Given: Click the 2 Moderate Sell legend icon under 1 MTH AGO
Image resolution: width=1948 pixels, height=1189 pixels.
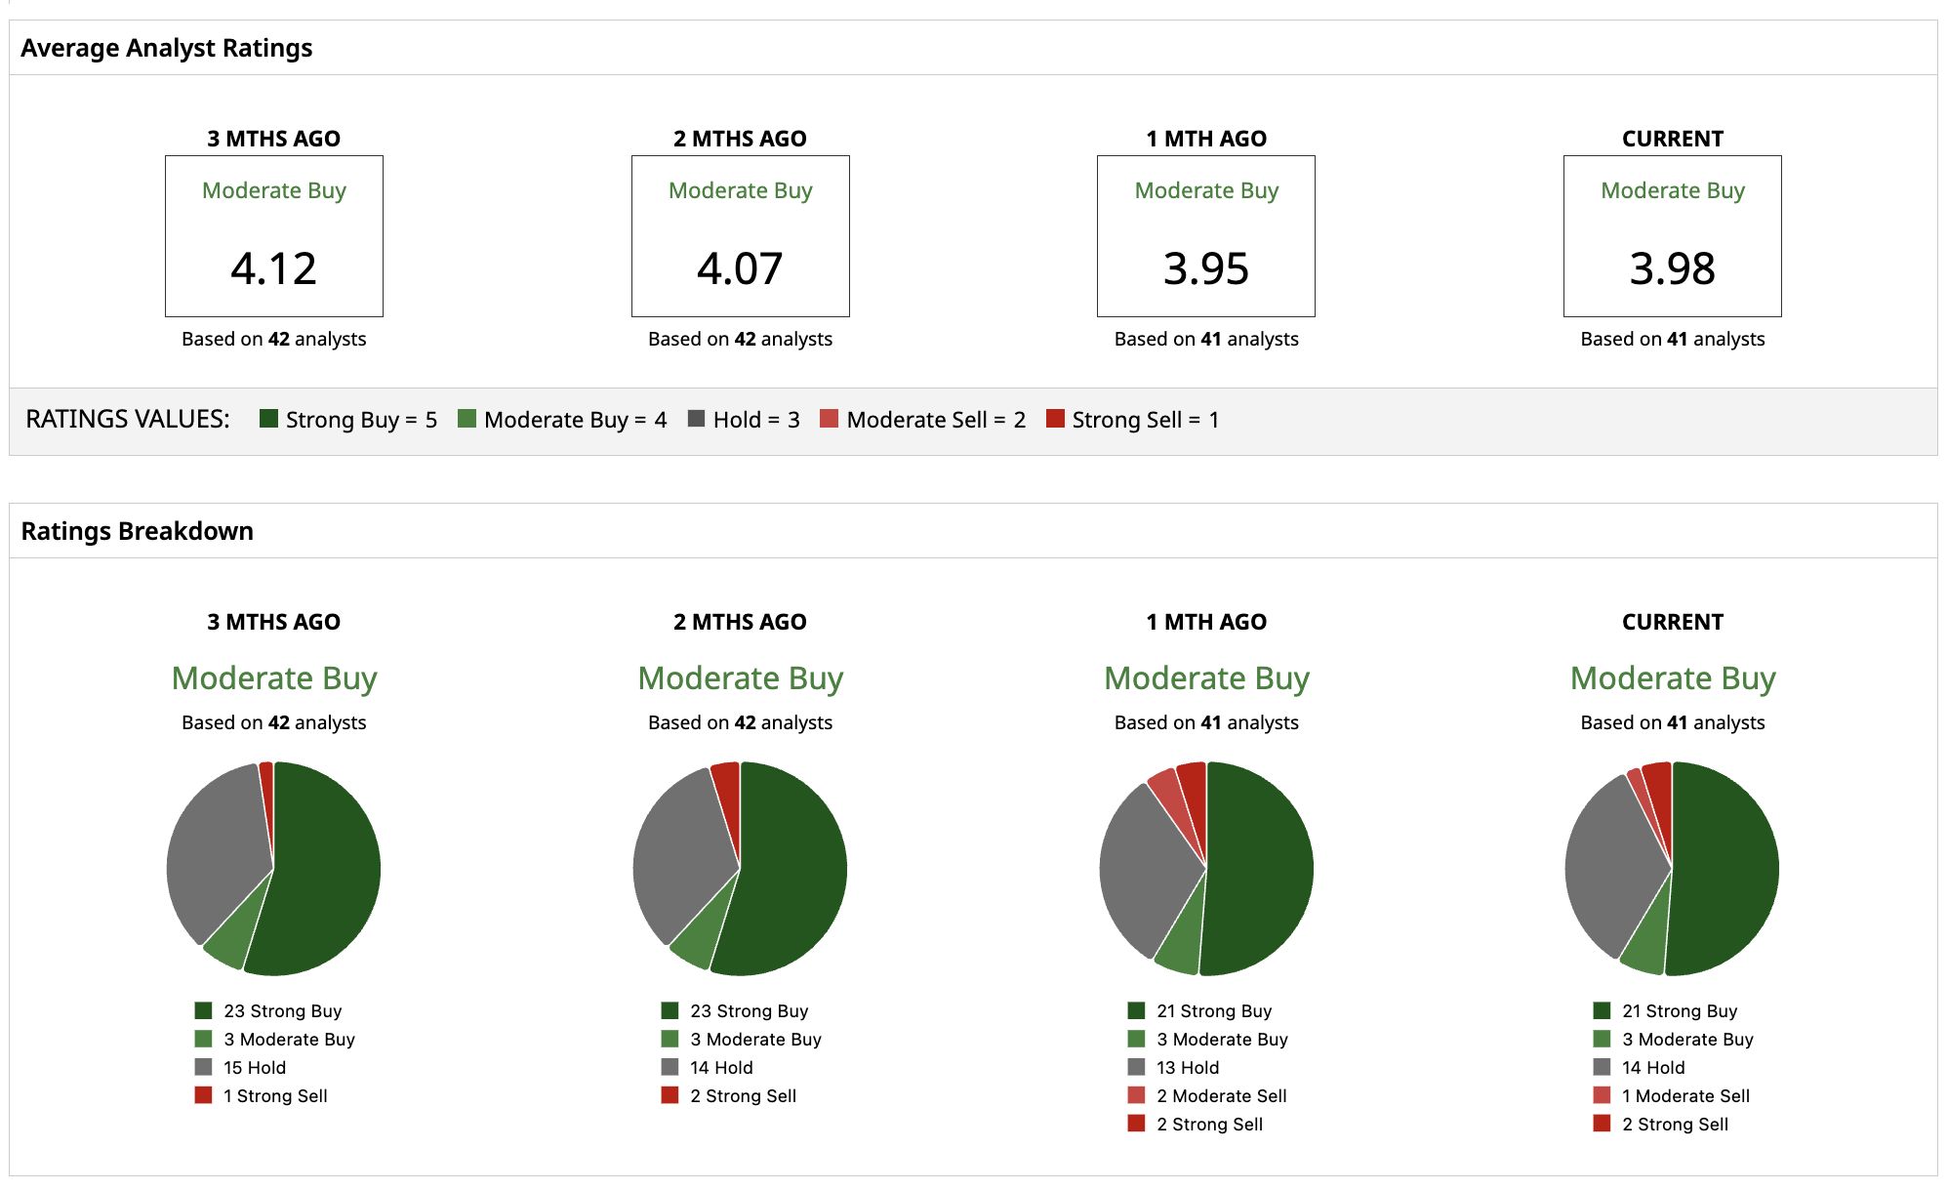Looking at the screenshot, I should [x=1136, y=1095].
